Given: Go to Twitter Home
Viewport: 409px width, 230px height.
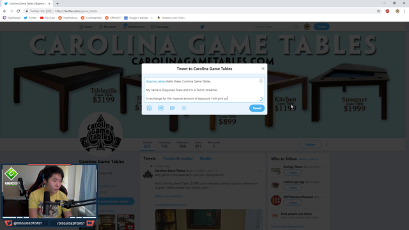Looking at the screenshot, I should (86, 27).
